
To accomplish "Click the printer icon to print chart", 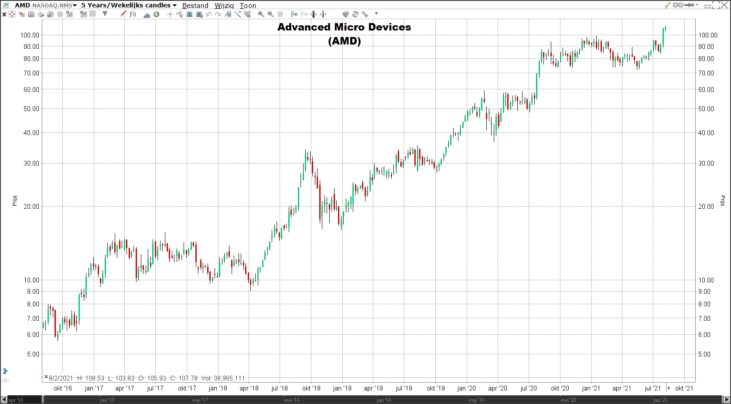I will (41, 14).
